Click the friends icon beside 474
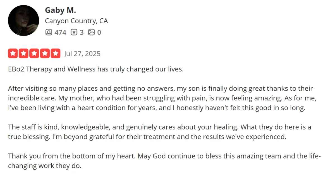The height and width of the screenshot is (176, 335). click(x=49, y=33)
